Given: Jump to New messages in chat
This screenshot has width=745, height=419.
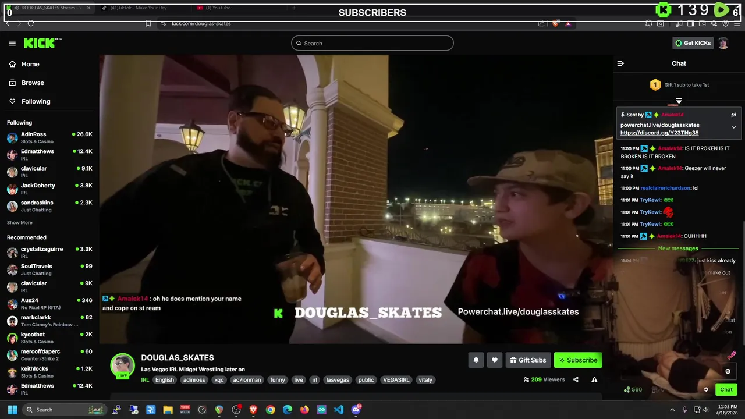Looking at the screenshot, I should click(678, 248).
